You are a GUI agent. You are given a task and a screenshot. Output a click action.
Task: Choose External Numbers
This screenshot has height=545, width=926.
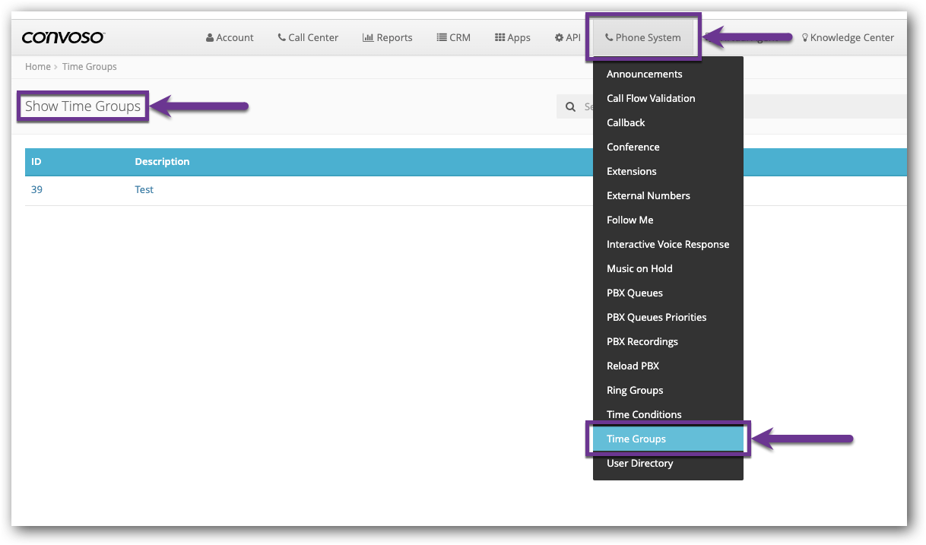pyautogui.click(x=668, y=195)
